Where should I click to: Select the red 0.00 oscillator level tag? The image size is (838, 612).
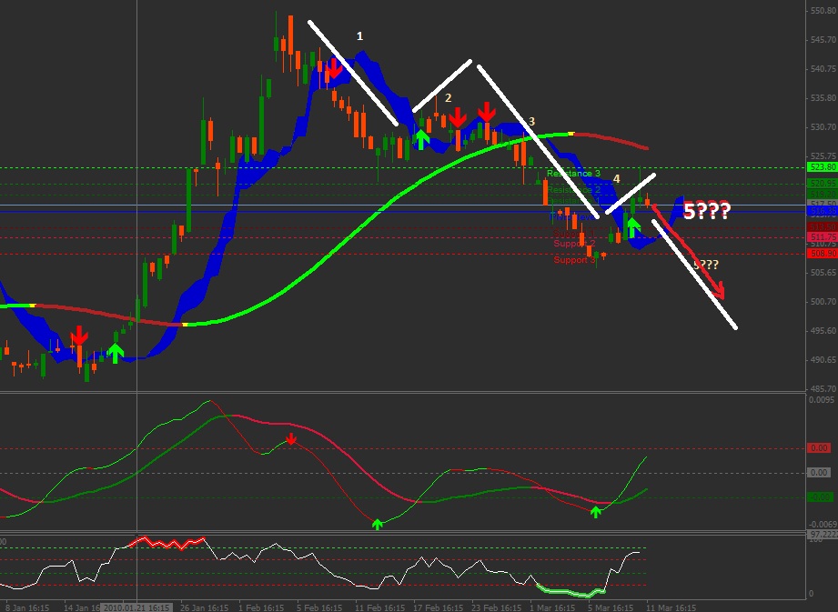tap(819, 448)
